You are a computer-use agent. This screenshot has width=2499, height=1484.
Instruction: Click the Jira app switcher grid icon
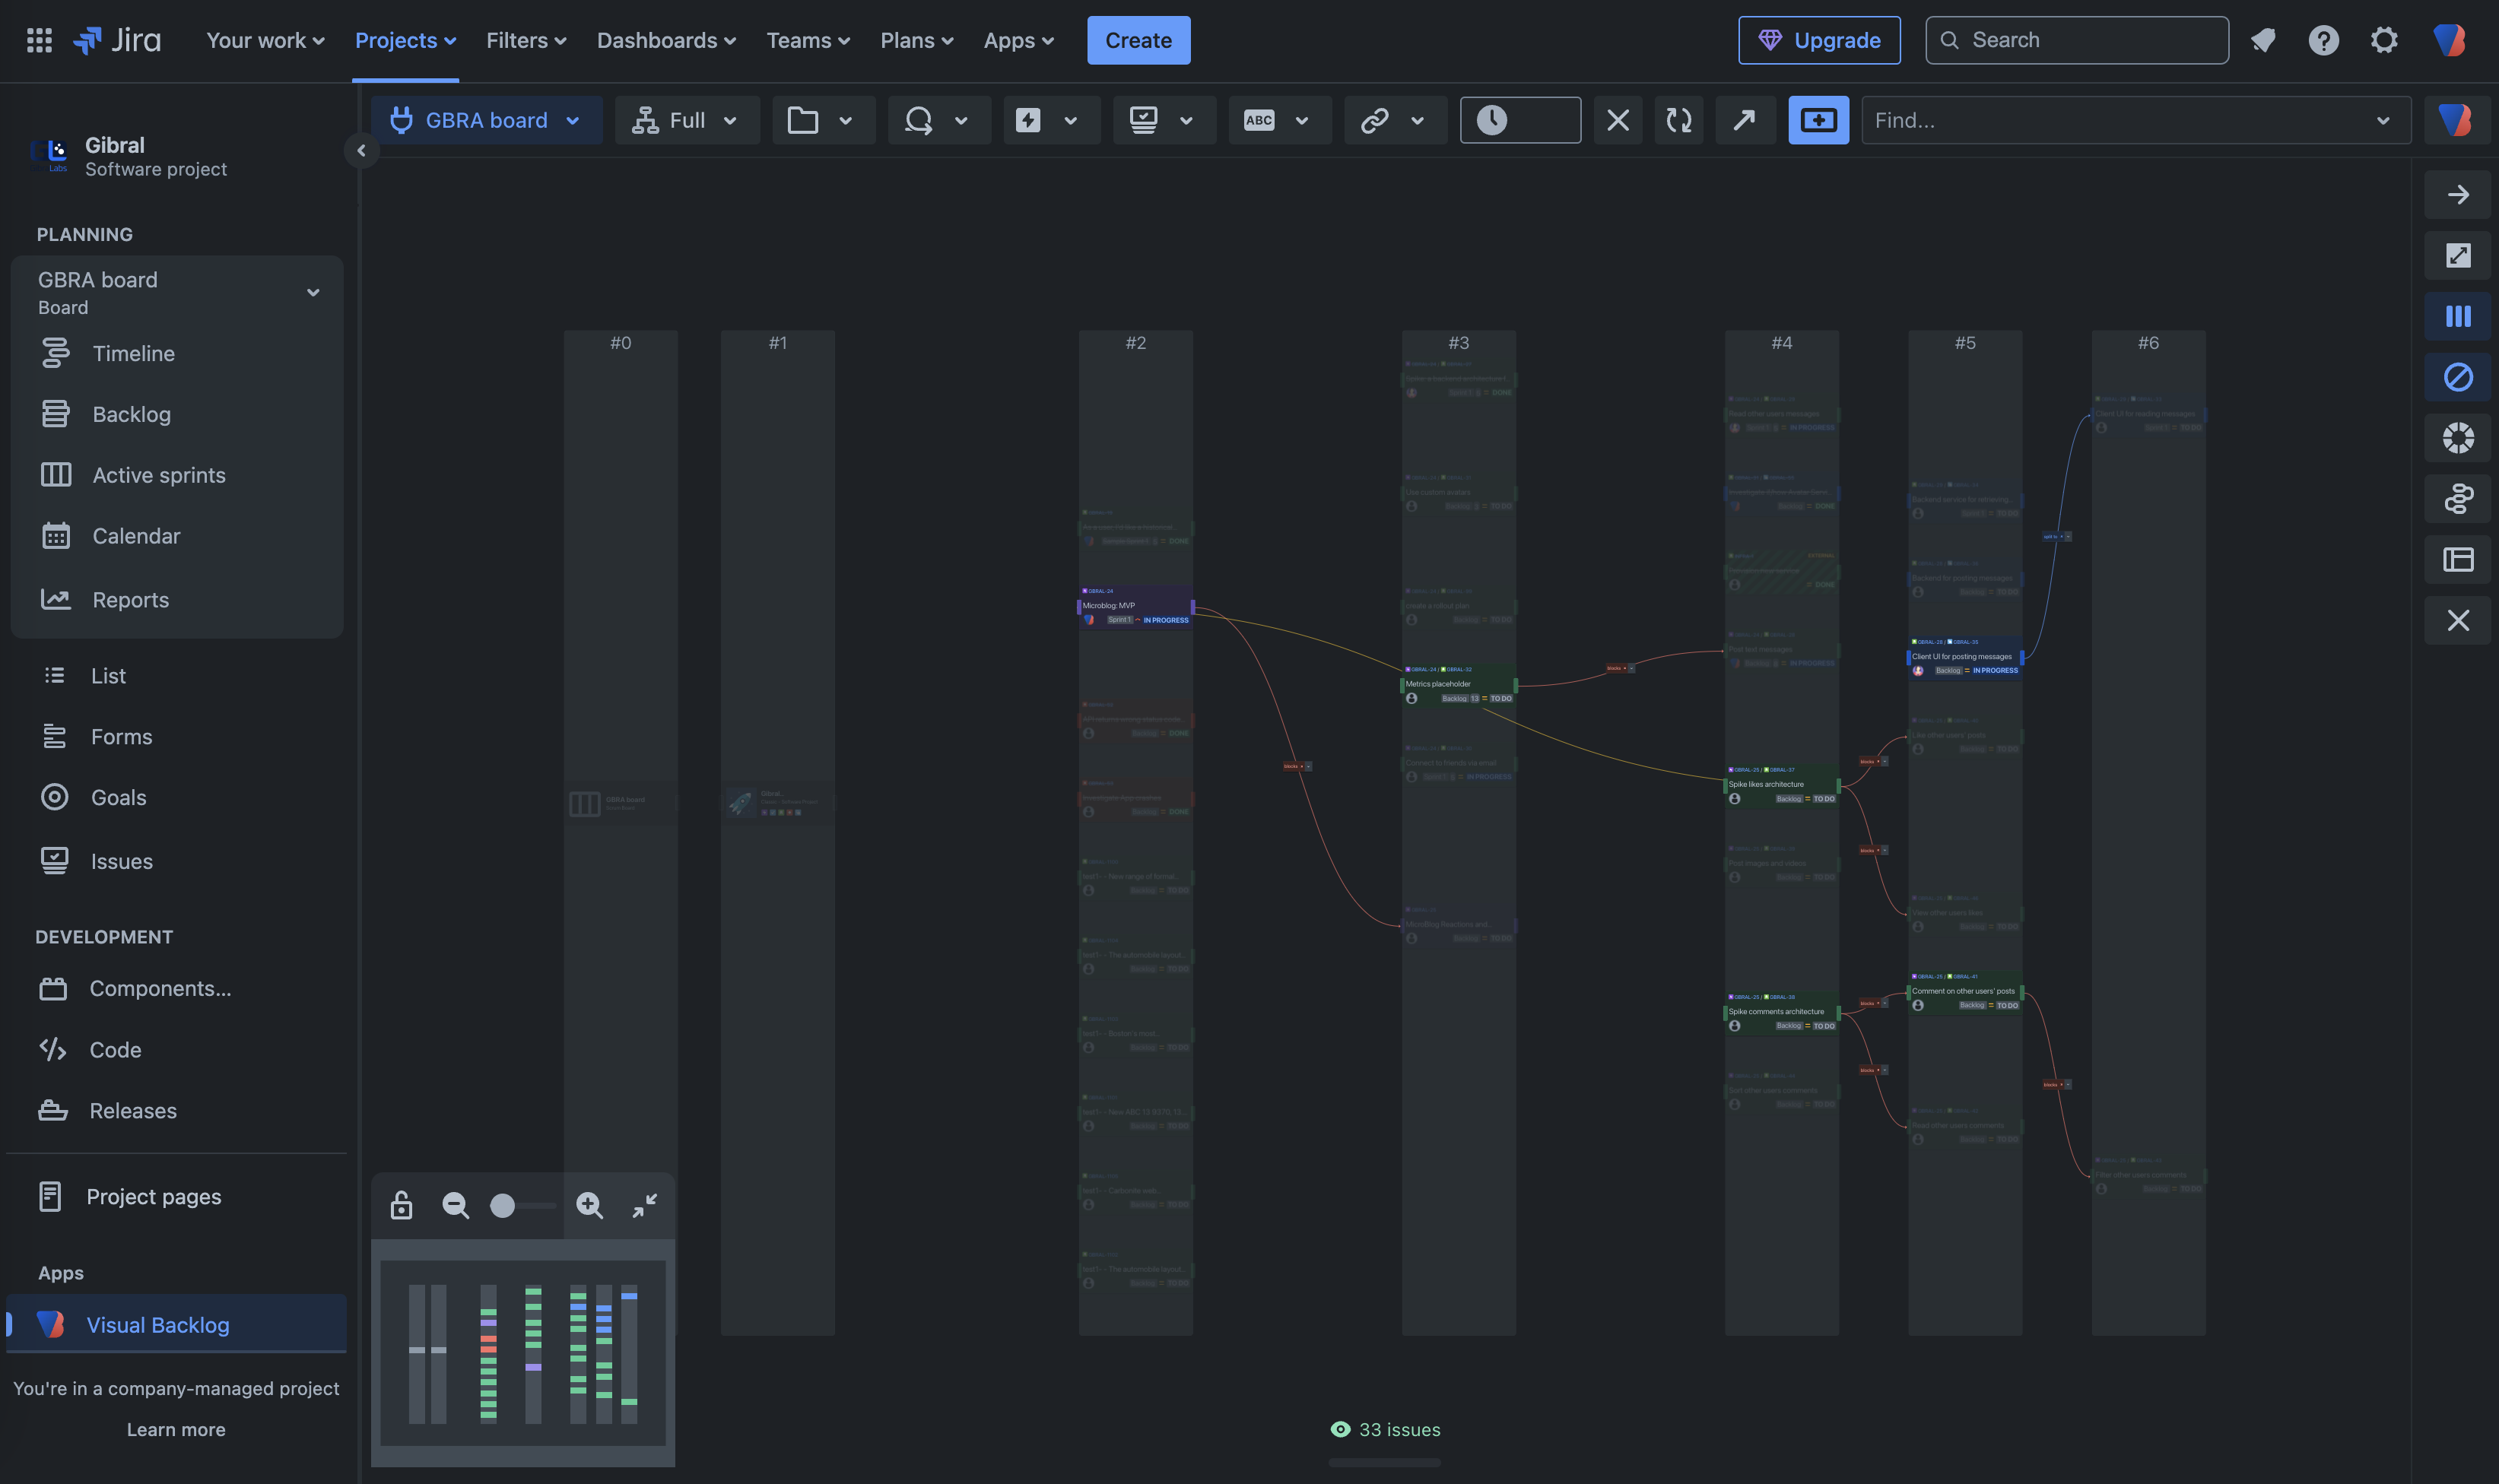tap(39, 40)
